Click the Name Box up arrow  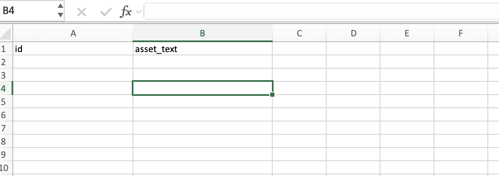point(61,7)
